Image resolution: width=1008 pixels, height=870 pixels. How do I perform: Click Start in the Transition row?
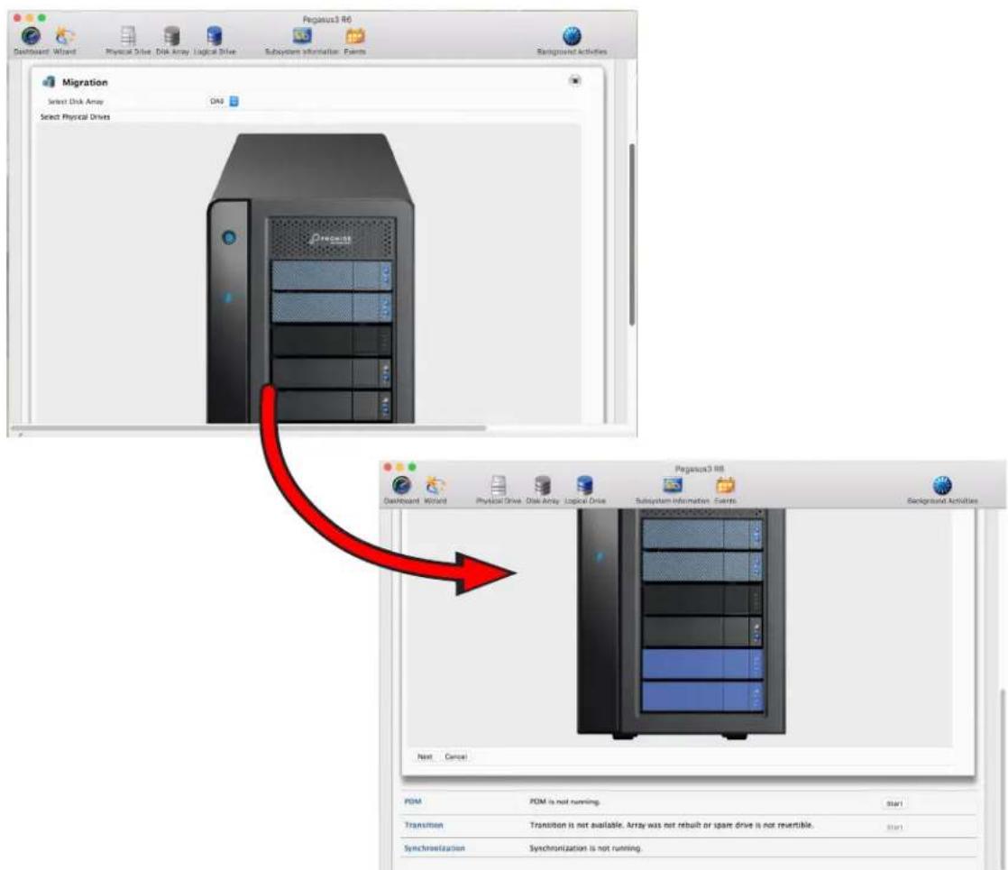tap(894, 827)
